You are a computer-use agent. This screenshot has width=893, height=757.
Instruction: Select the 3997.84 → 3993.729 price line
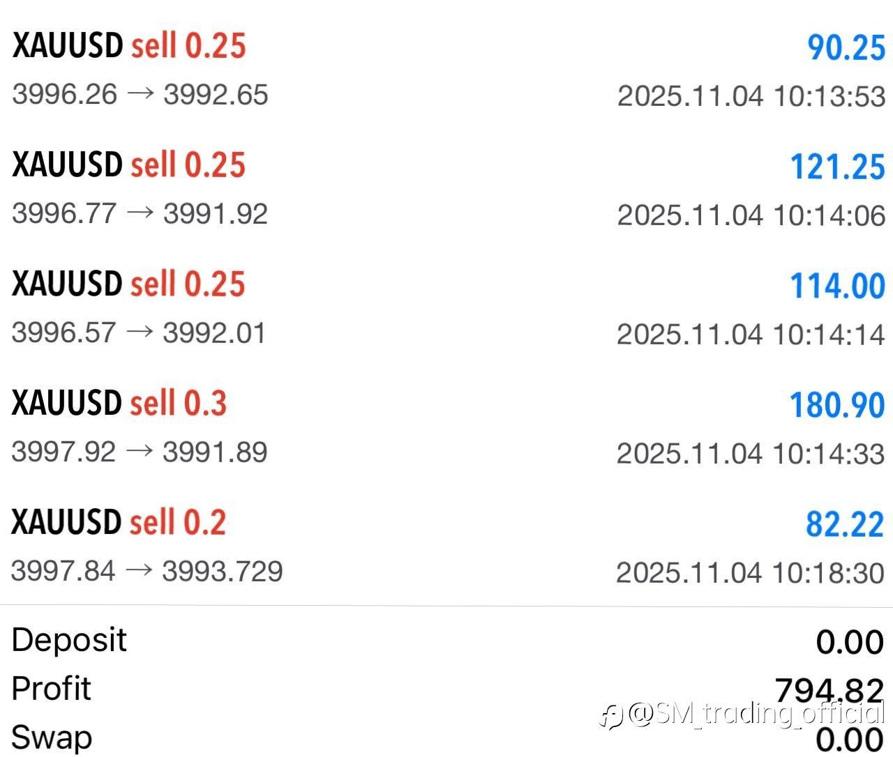147,572
